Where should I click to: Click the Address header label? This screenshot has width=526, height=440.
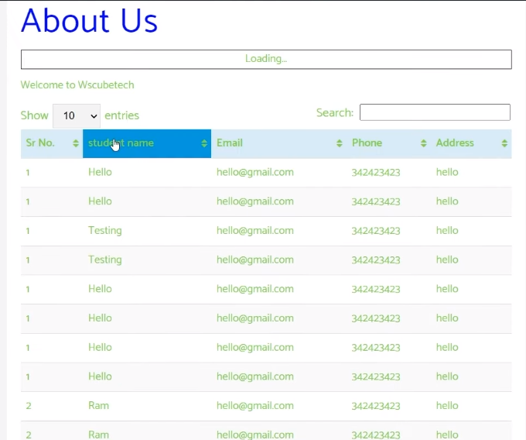(x=455, y=143)
